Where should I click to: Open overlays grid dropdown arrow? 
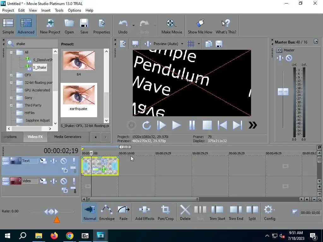click(x=199, y=43)
